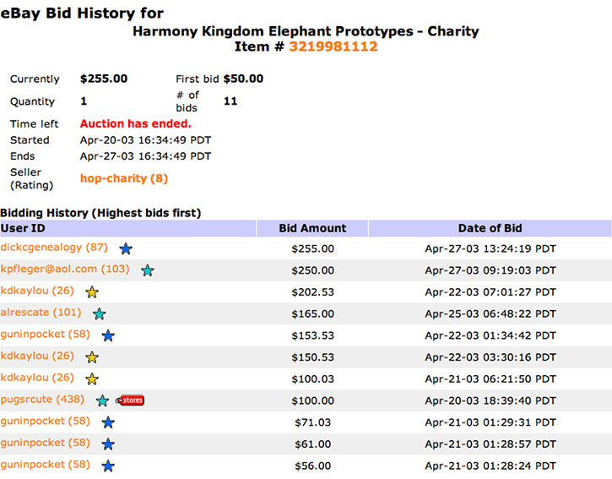The width and height of the screenshot is (612, 479).
Task: Open kdkaylou link in the $202.53 row
Action: [x=37, y=291]
